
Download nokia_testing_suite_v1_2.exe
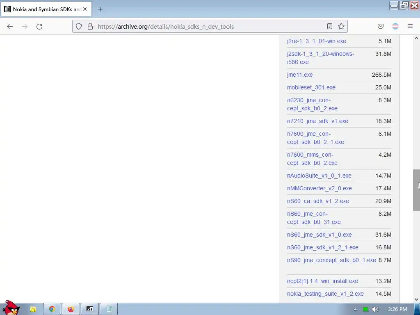[x=325, y=294]
